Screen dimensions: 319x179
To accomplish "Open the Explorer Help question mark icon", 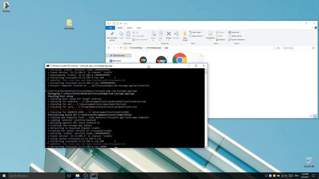I will pos(316,28).
